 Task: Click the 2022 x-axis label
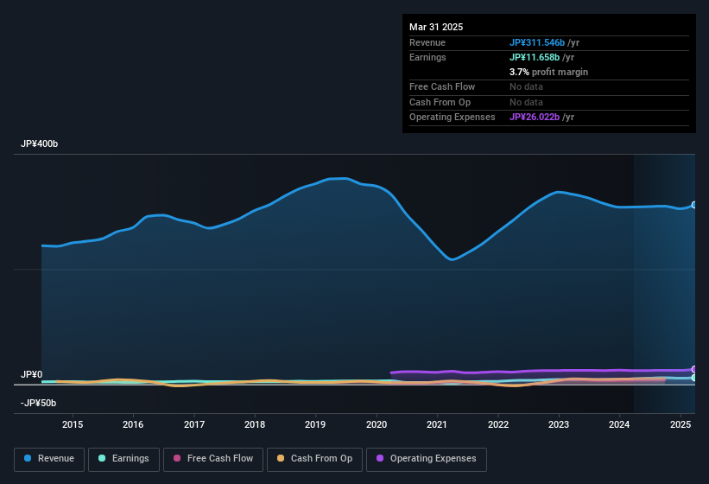pyautogui.click(x=497, y=424)
